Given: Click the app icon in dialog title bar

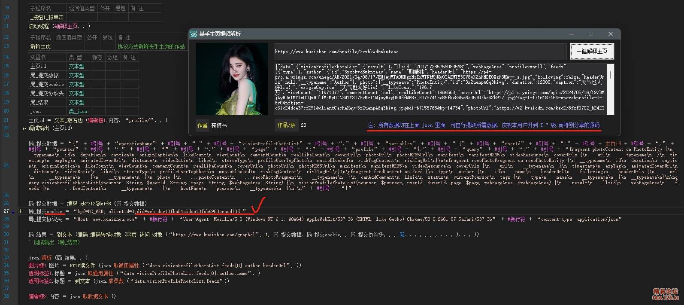Looking at the screenshot, I should 194,34.
